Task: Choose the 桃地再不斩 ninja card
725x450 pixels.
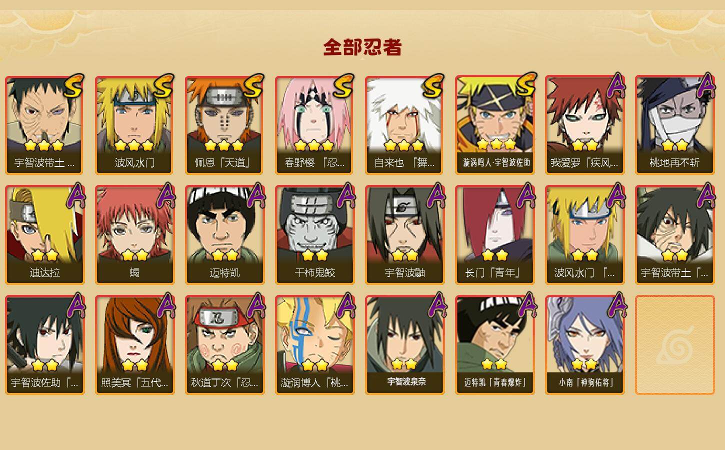Action: 674,125
